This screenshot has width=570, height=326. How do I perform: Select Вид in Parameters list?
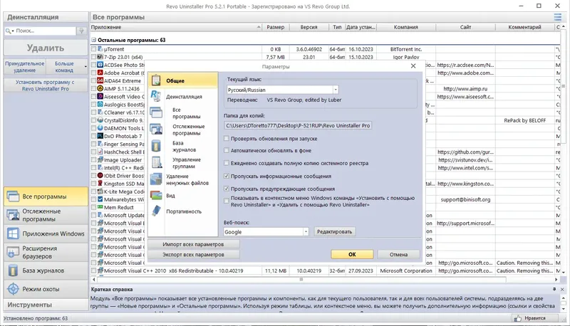pyautogui.click(x=170, y=196)
